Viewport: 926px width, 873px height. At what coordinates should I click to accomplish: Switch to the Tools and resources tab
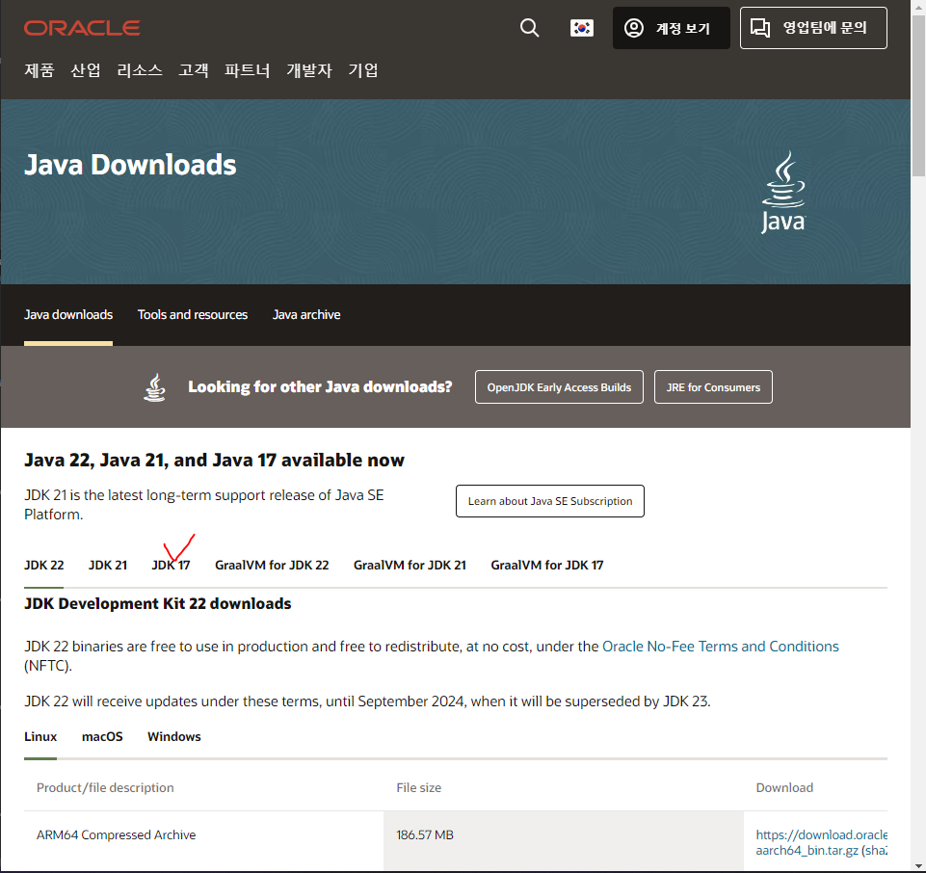tap(193, 315)
